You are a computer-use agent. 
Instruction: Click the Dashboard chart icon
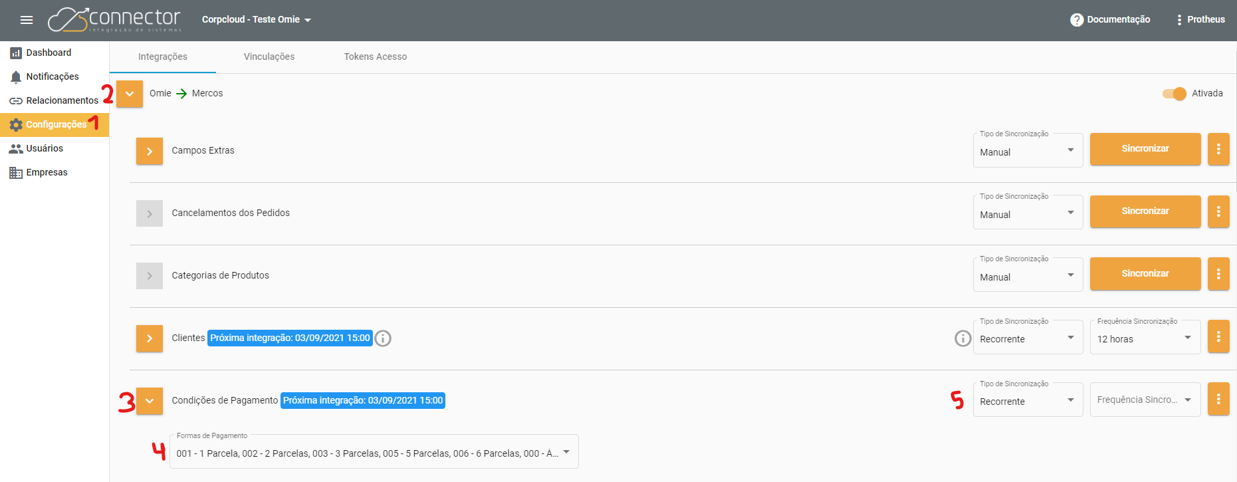16,53
